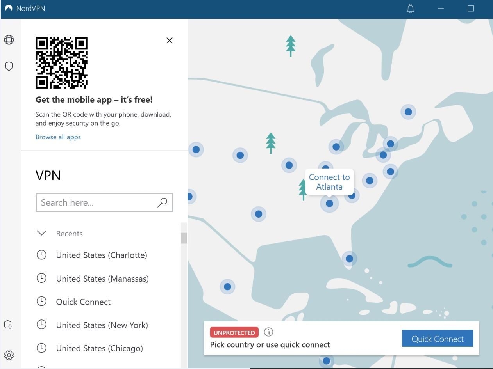Viewport: 493px width, 369px height.
Task: Click the server list scrollbar thumb
Action: (x=184, y=238)
